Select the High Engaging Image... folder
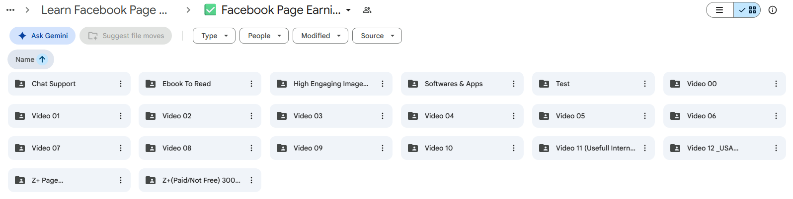 point(331,84)
